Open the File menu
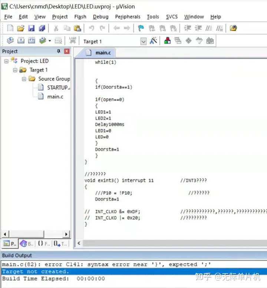267x288 pixels. click(x=8, y=17)
